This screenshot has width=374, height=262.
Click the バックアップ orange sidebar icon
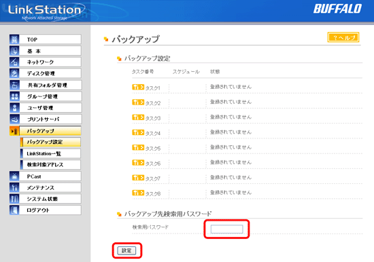[x=14, y=131]
